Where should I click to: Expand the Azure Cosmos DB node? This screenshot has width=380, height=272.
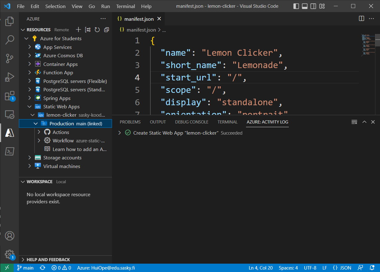coord(30,56)
